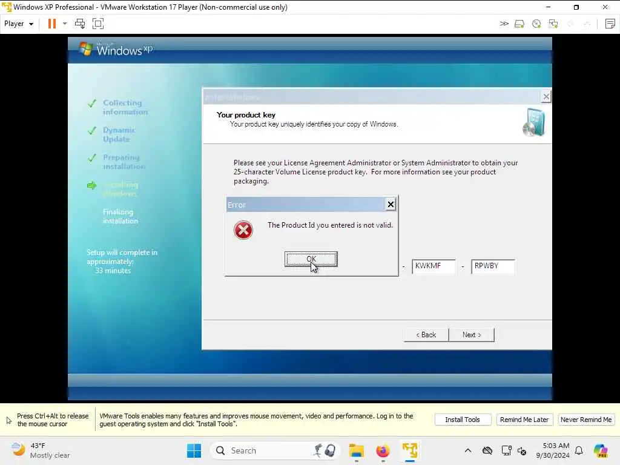
Task: Maximize the VMware Player window
Action: tap(576, 7)
